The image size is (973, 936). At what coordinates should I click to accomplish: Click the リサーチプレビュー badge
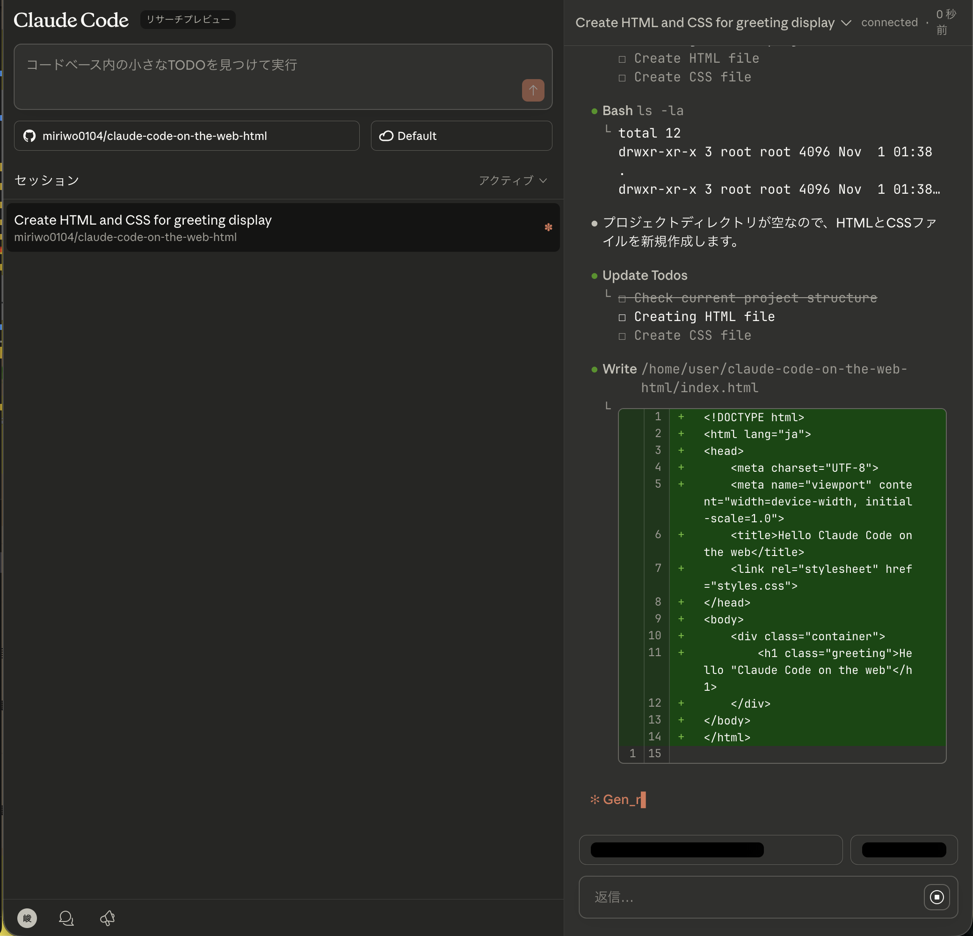tap(188, 19)
